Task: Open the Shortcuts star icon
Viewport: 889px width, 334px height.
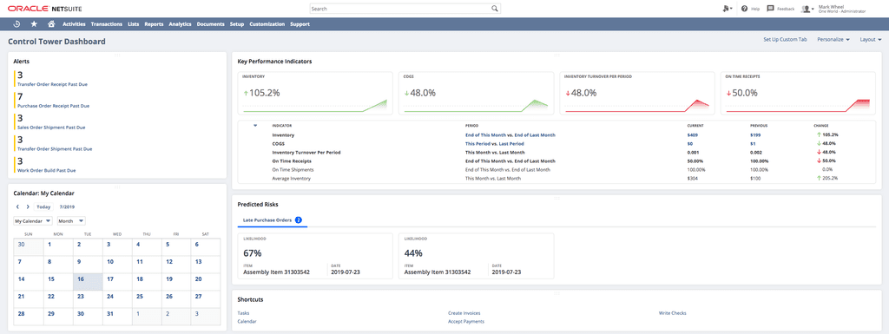Action: point(34,24)
